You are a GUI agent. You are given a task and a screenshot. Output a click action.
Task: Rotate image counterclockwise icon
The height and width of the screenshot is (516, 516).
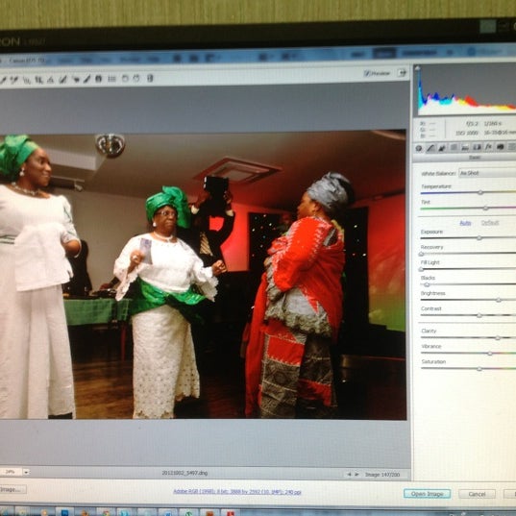[125, 79]
